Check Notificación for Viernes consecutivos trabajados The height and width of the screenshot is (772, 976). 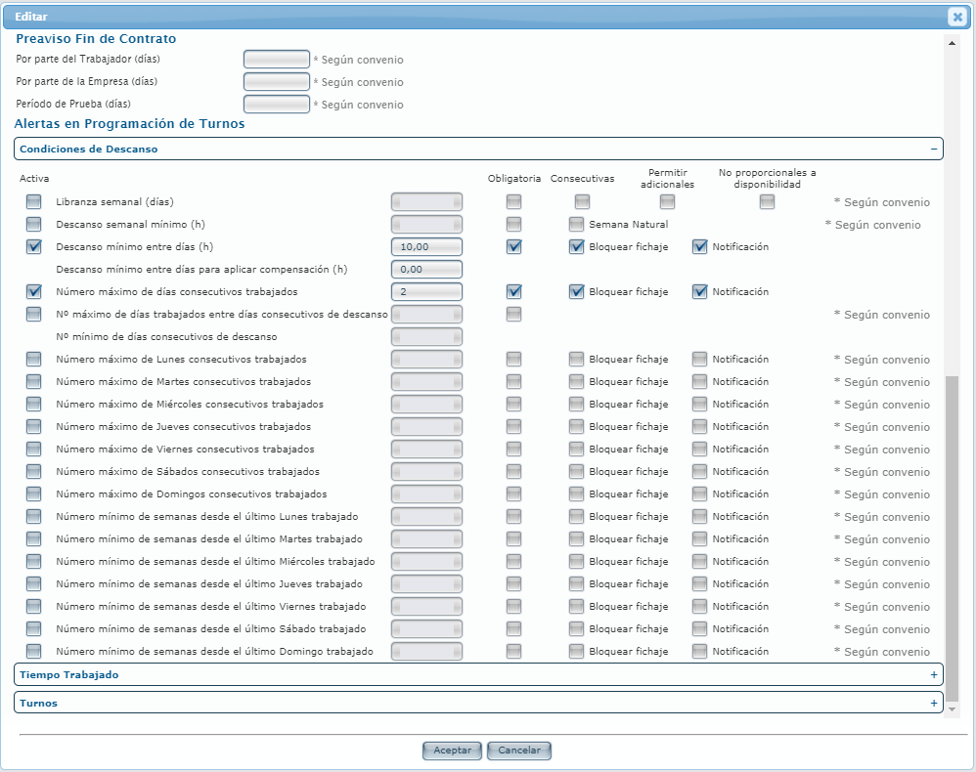coord(699,449)
